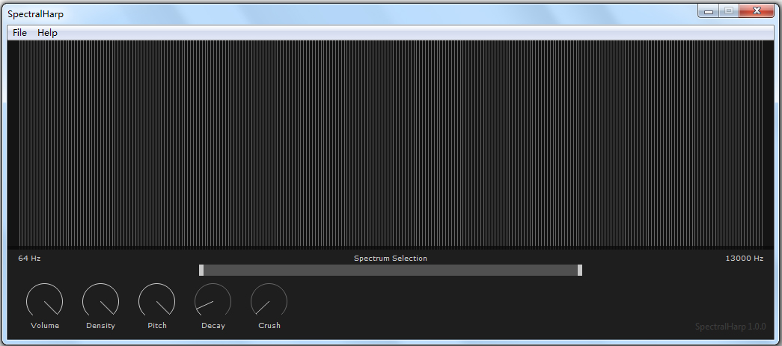The height and width of the screenshot is (346, 782).
Task: Click the SpectralHarp 1.0.0 version text
Action: [730, 327]
